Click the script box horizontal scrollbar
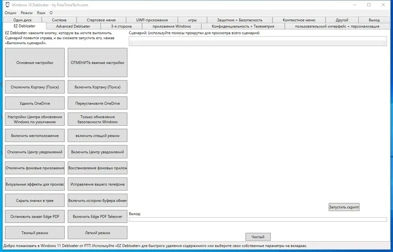Image resolution: width=393 pixels, height=252 pixels. tap(258, 43)
